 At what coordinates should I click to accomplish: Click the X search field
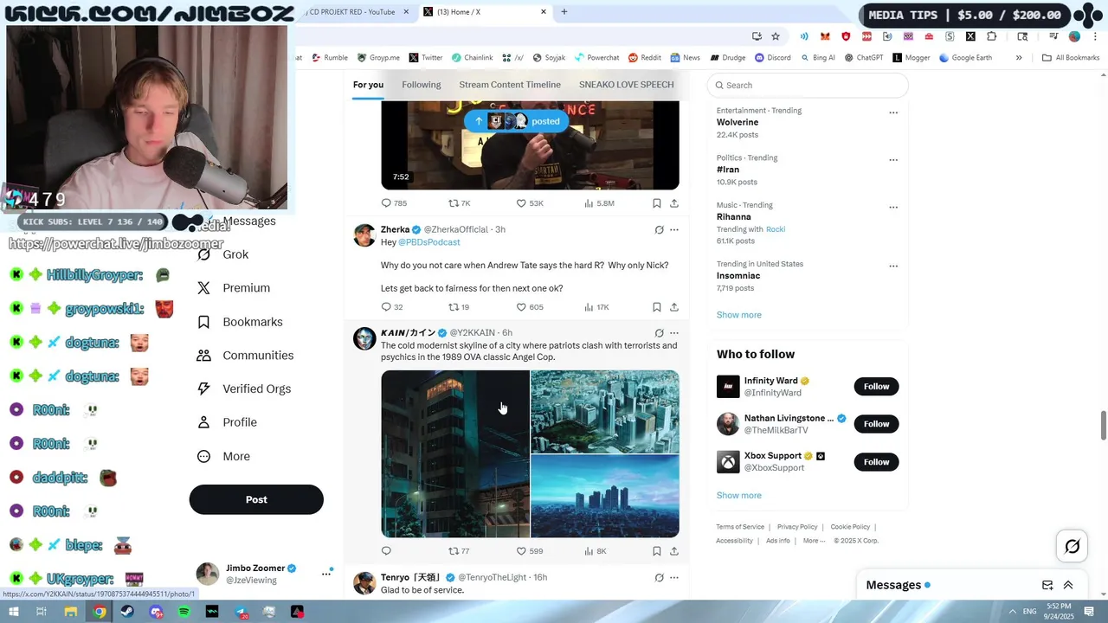[808, 85]
